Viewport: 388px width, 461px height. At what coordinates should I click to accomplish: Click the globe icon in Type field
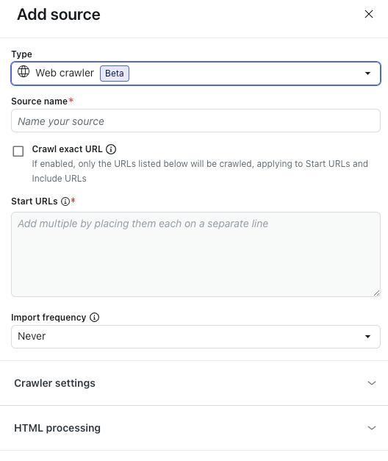(x=24, y=71)
